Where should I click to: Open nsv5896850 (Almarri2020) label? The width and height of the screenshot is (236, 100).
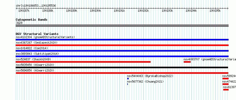pos(35,70)
